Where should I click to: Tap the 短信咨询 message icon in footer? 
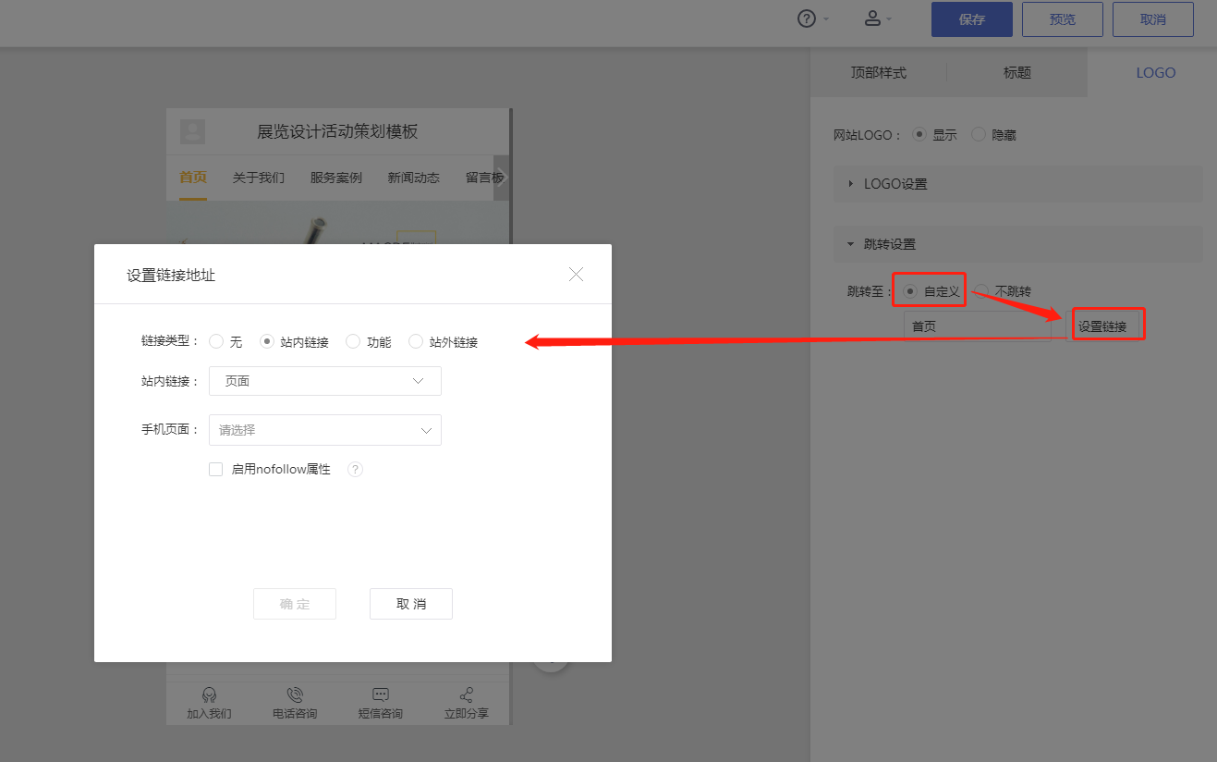(380, 695)
